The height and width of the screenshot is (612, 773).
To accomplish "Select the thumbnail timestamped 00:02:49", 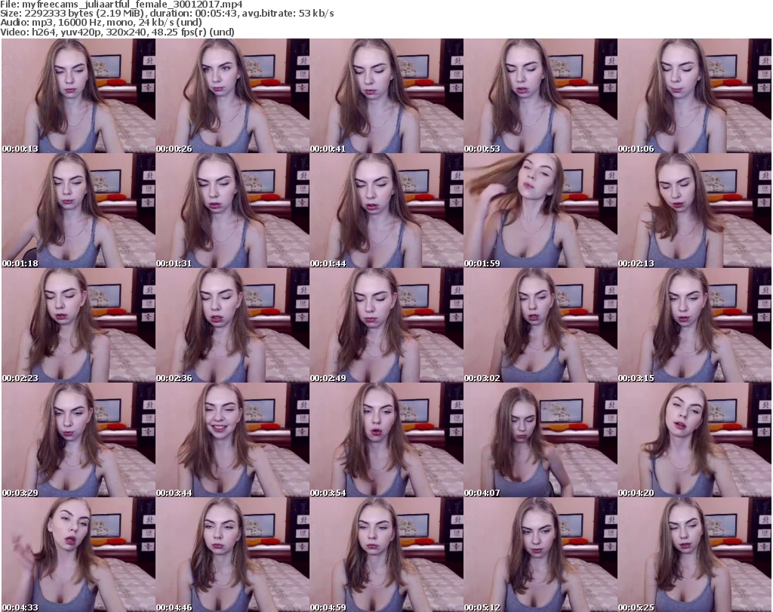I will point(386,325).
